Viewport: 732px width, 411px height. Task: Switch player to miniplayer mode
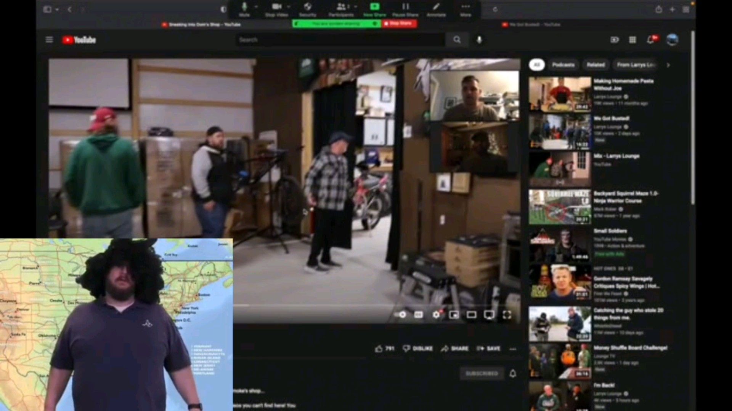point(454,315)
